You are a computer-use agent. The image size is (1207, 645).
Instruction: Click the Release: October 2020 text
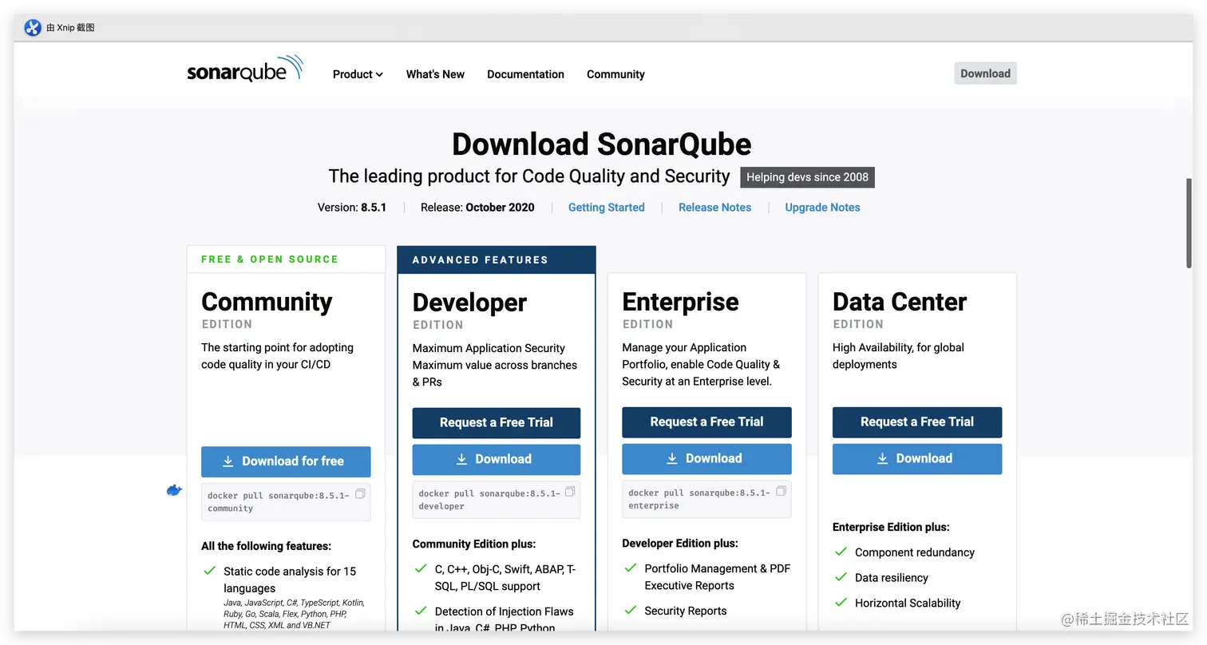coord(477,208)
